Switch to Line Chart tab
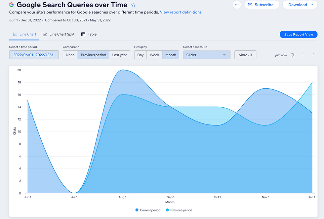Image resolution: width=324 pixels, height=219 pixels. [x=24, y=34]
